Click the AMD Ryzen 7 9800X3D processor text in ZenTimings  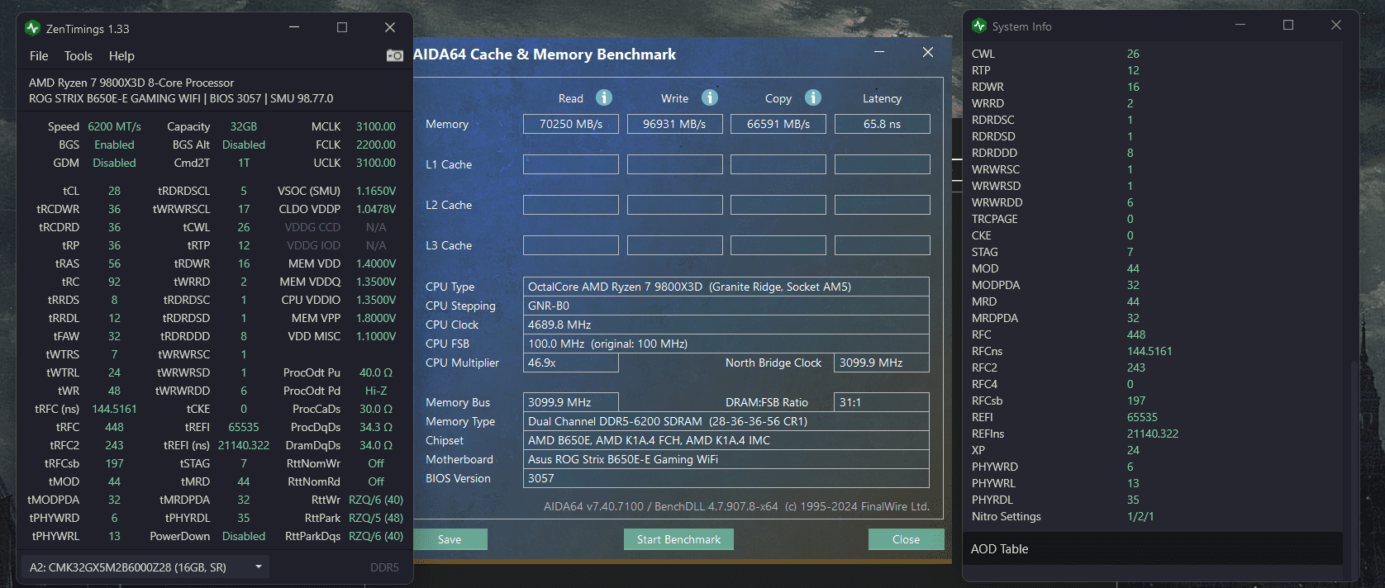131,83
